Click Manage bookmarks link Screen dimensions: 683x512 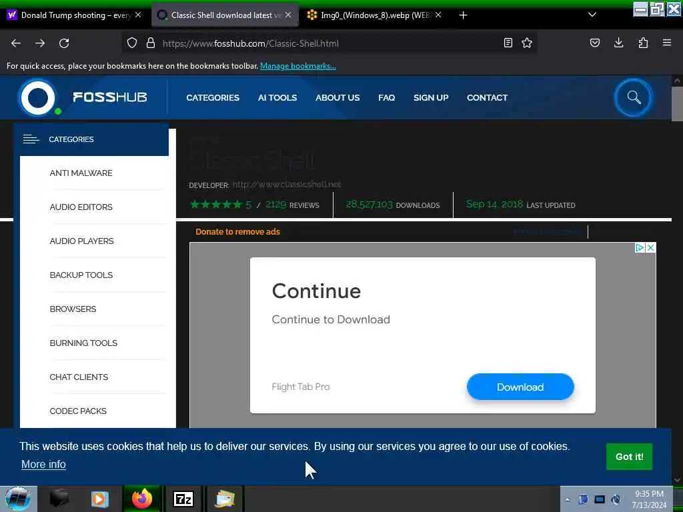(x=298, y=66)
